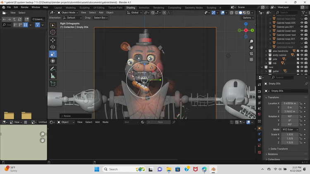Open the Render properties tab icon

pos(260,92)
